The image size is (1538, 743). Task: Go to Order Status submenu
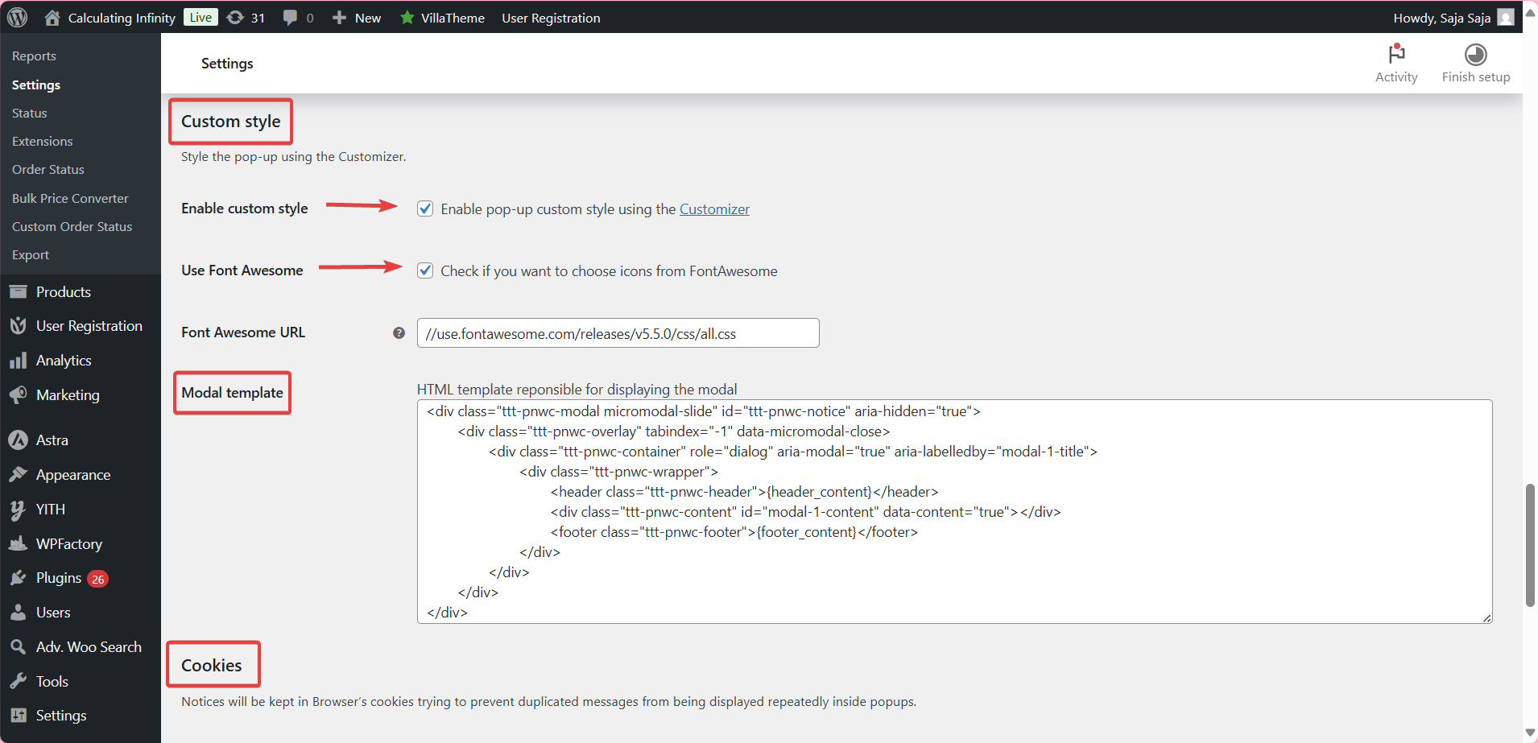point(48,170)
